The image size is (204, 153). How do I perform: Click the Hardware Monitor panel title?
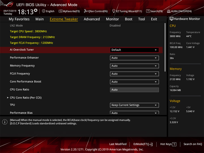tap(187, 19)
